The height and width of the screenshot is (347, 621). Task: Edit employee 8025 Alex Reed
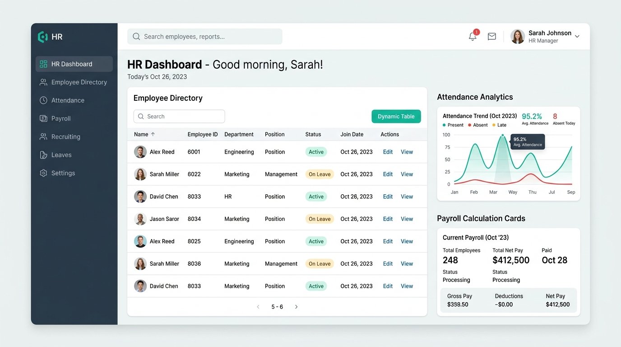pyautogui.click(x=388, y=241)
